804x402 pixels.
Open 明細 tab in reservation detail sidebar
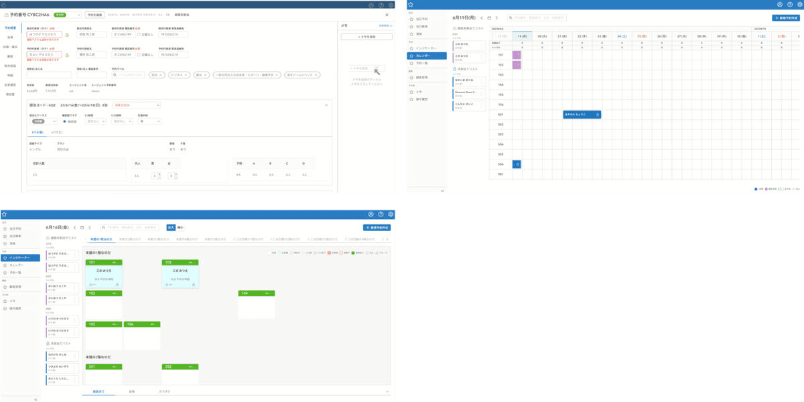pos(10,75)
